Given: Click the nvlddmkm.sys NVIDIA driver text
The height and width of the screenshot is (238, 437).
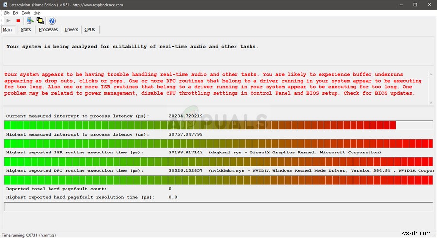Looking at the screenshot, I should pyautogui.click(x=321, y=171).
